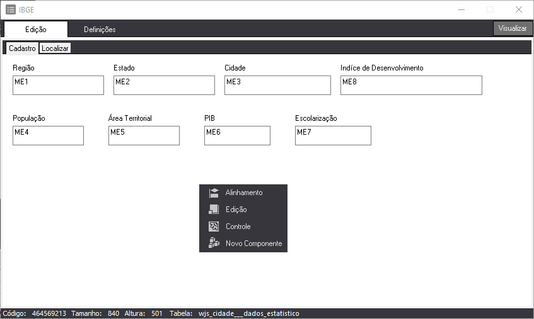Image resolution: width=534 pixels, height=319 pixels.
Task: Click the IBGE application icon in title bar
Action: (x=11, y=9)
